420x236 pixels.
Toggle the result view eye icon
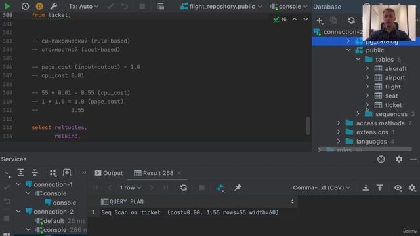coord(398,188)
